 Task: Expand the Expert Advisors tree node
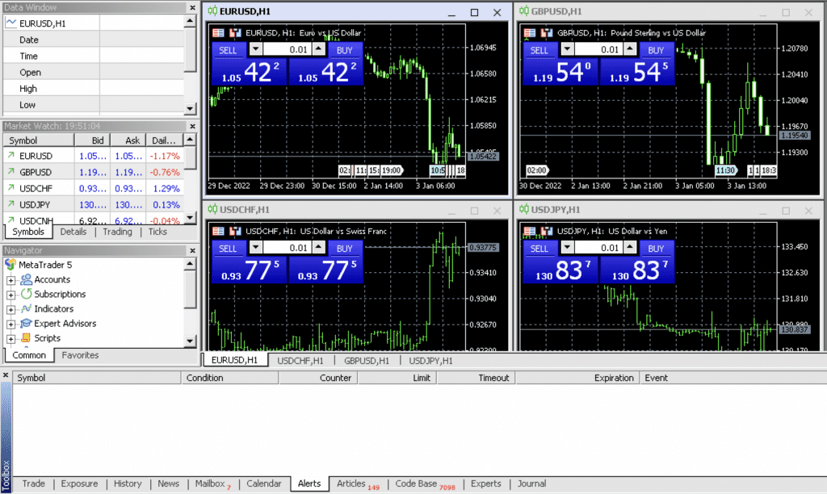click(10, 324)
